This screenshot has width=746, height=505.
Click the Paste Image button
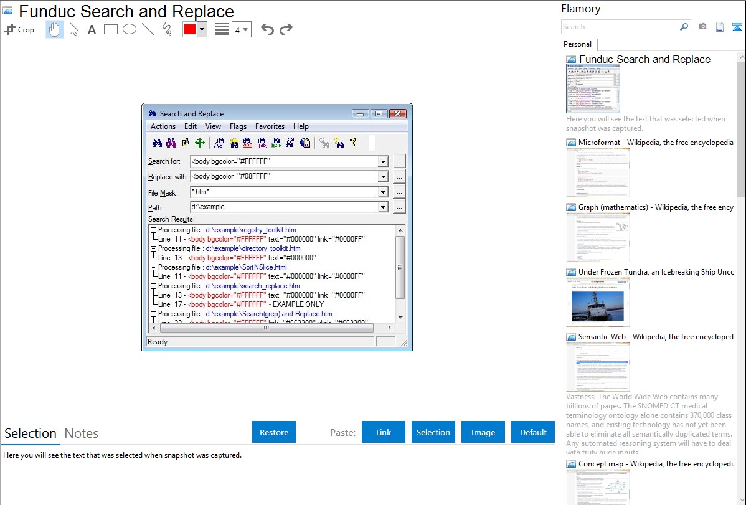[x=483, y=432]
